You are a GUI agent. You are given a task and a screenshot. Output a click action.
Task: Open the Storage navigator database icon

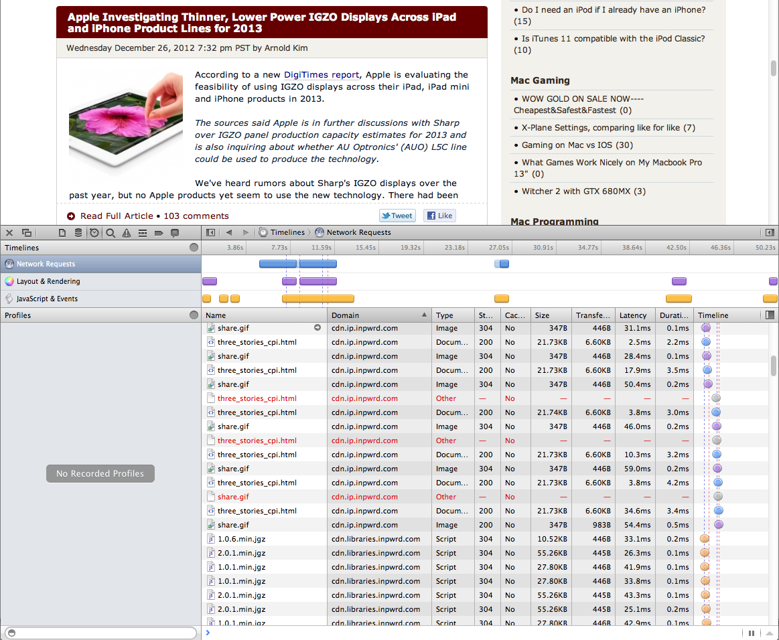click(78, 232)
